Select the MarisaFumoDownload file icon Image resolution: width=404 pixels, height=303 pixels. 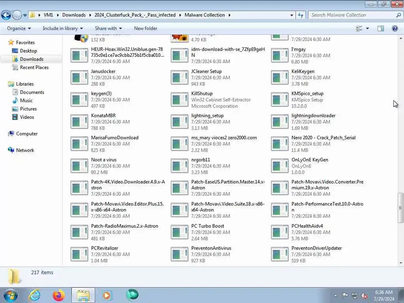(79, 144)
